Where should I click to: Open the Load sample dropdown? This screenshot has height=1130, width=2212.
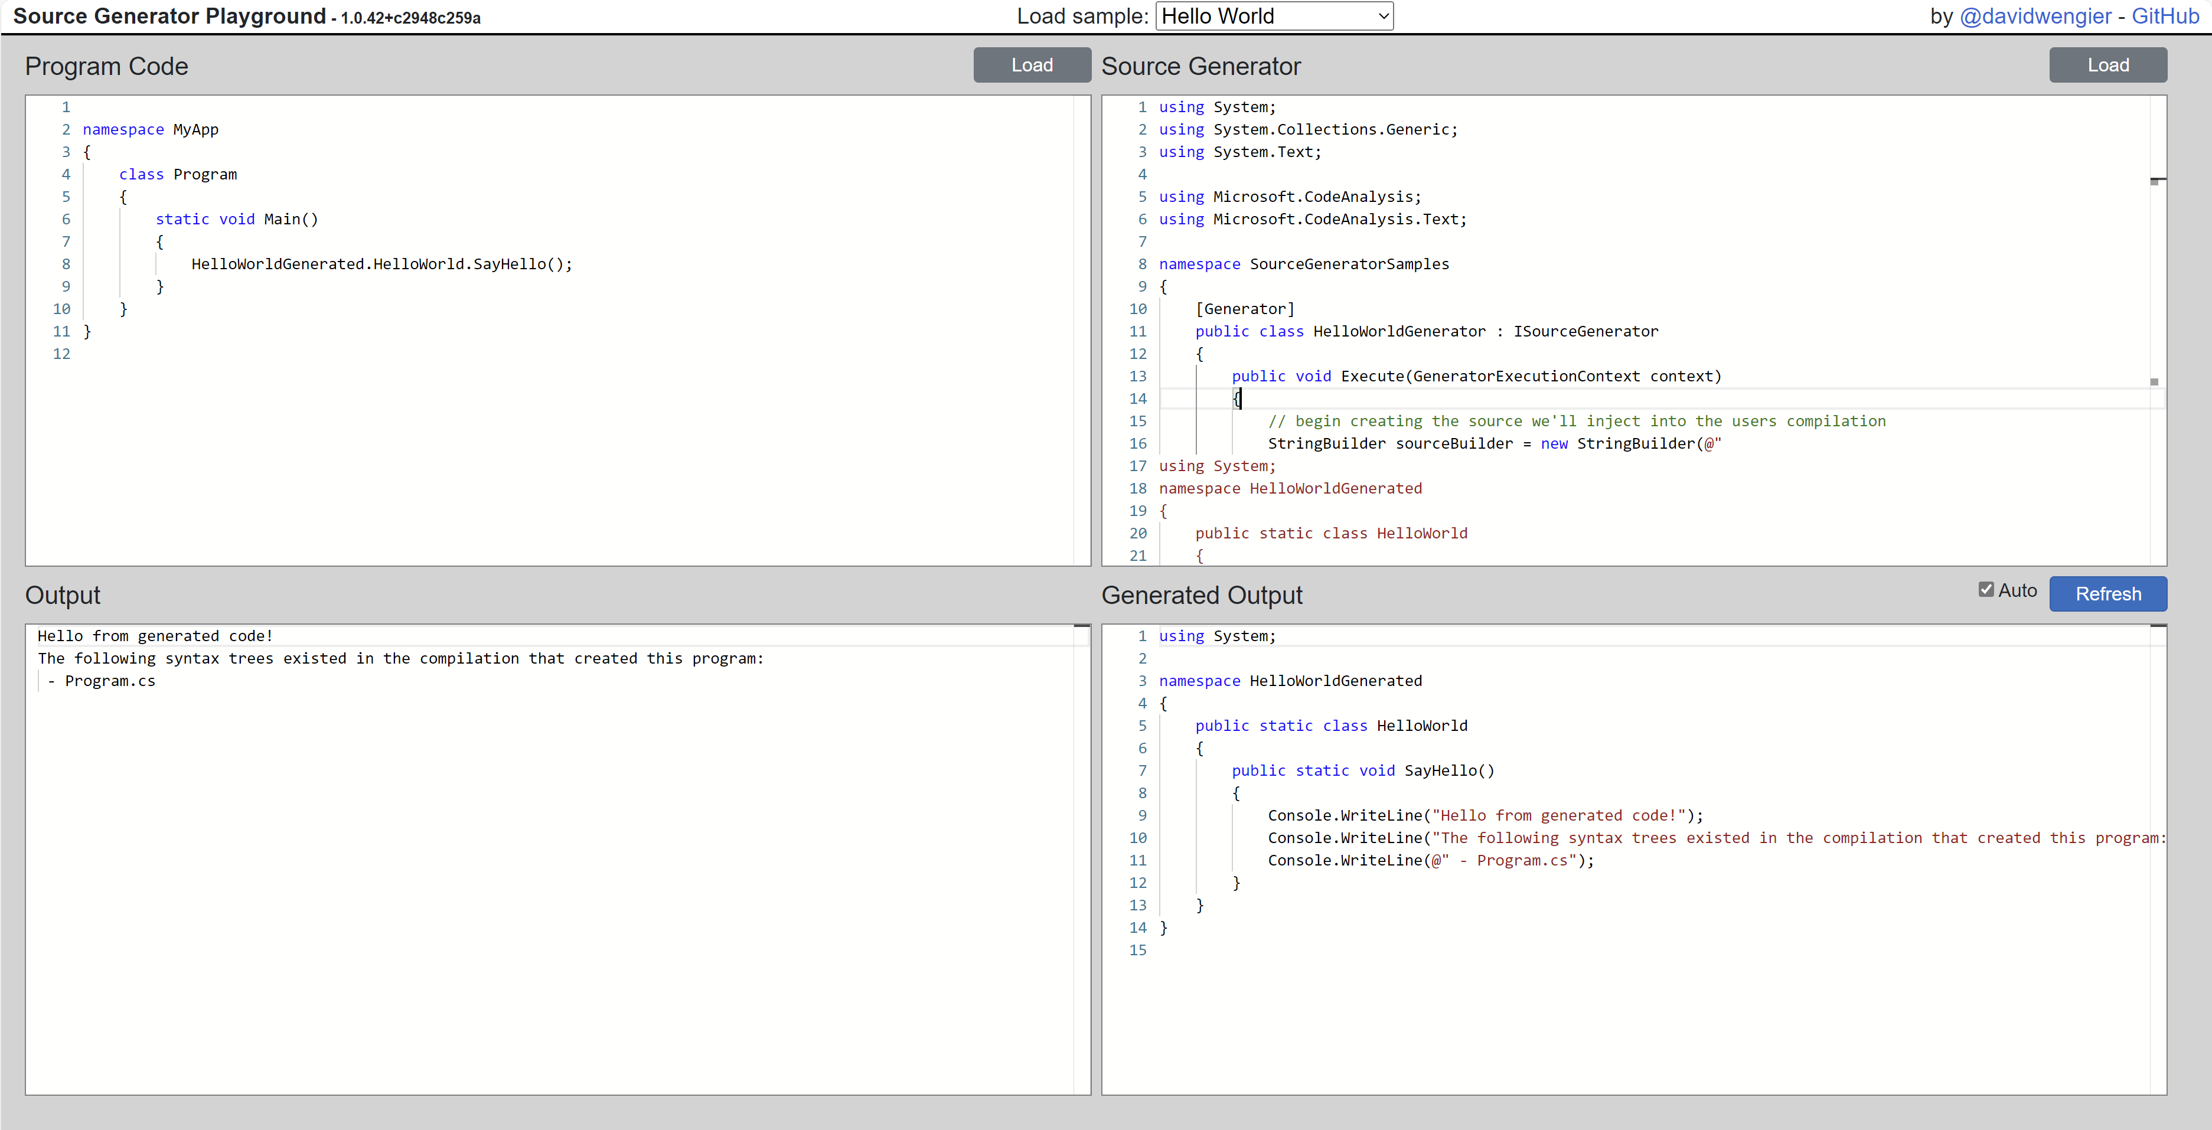pos(1274,17)
